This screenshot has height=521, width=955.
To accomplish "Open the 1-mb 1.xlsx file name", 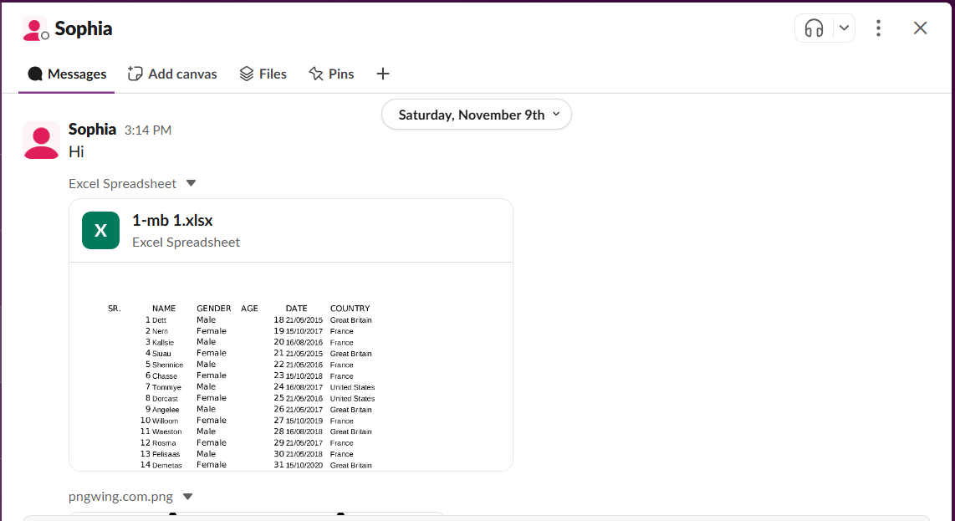I will click(172, 220).
